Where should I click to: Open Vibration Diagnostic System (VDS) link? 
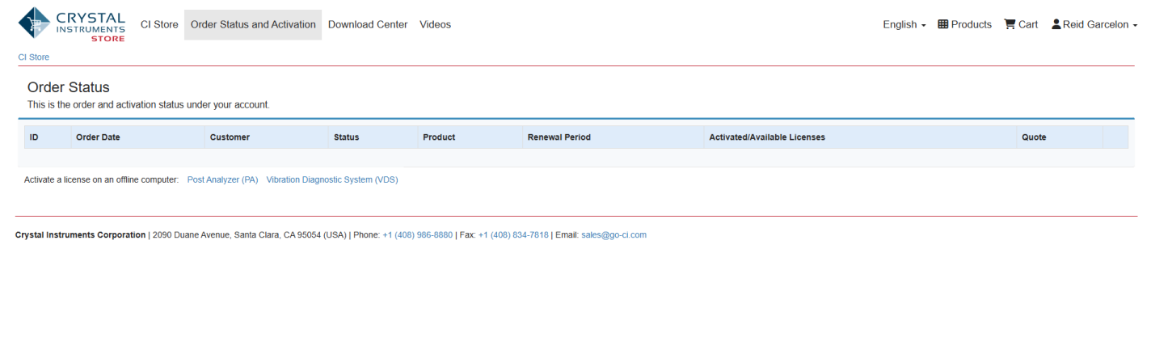click(x=332, y=179)
